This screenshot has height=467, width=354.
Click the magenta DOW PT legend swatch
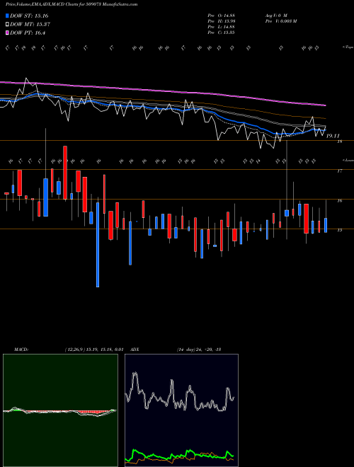click(8, 33)
